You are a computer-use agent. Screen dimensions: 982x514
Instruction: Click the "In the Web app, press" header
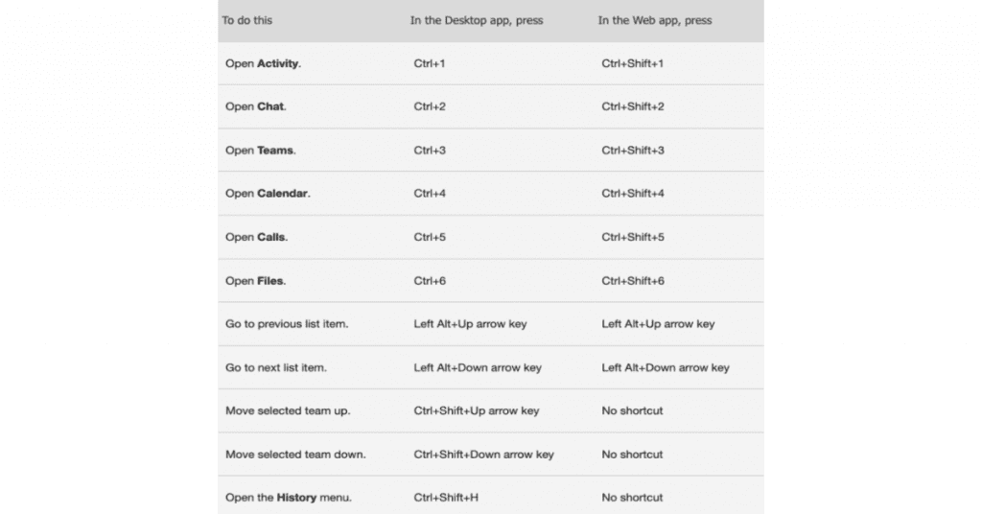pos(655,20)
